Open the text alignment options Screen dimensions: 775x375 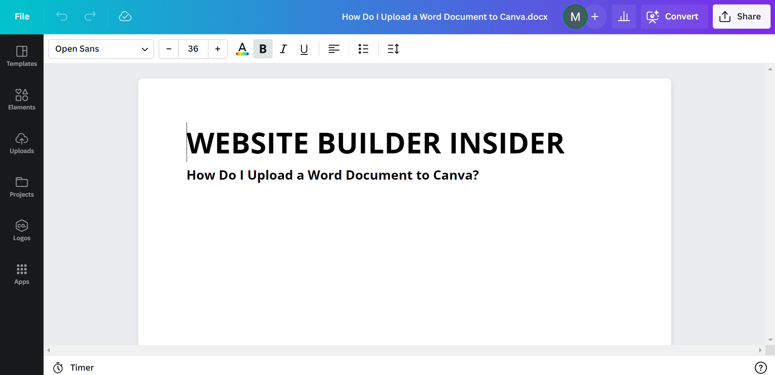pyautogui.click(x=334, y=49)
